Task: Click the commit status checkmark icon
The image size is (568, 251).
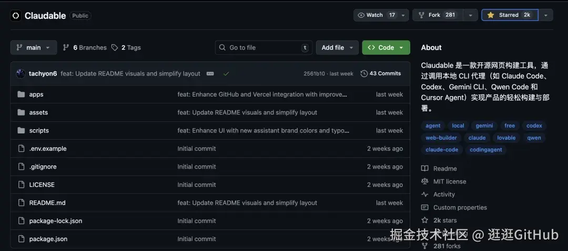Action: click(x=226, y=74)
